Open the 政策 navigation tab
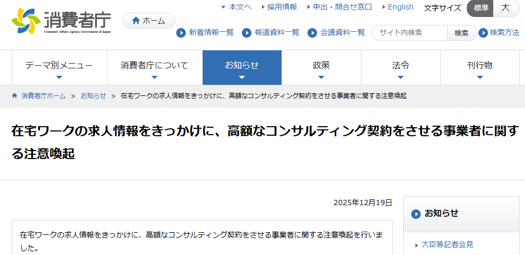The width and height of the screenshot is (525, 255). tap(321, 67)
